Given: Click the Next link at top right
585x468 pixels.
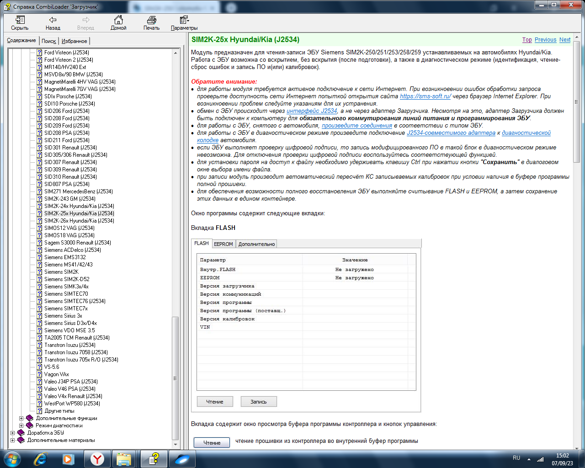Looking at the screenshot, I should [x=564, y=40].
